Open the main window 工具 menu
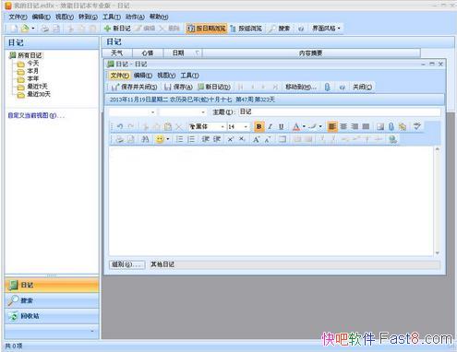The width and height of the screenshot is (457, 352). pos(112,17)
